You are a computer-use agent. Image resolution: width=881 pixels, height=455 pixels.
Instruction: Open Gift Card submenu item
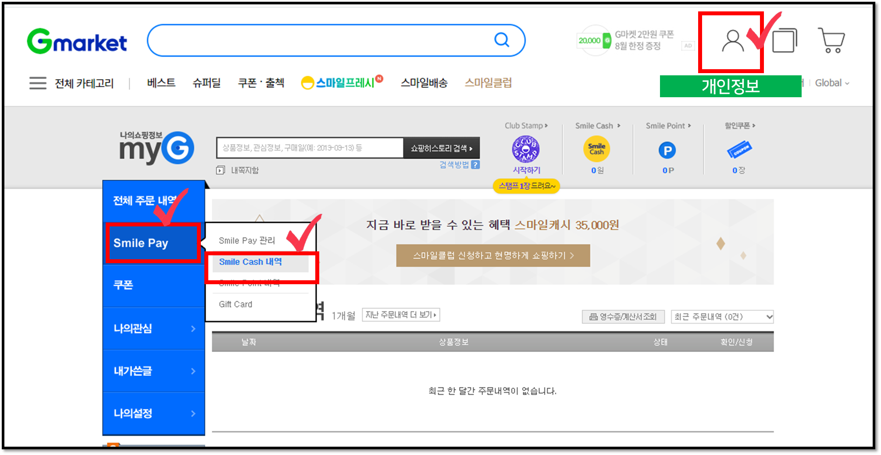(235, 304)
